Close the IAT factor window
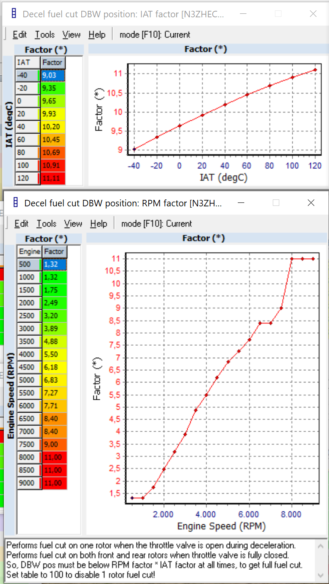 pyautogui.click(x=313, y=14)
